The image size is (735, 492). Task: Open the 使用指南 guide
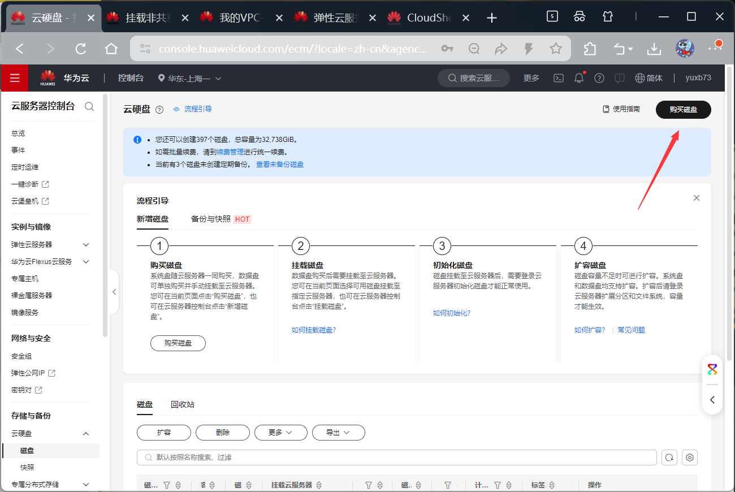[621, 109]
